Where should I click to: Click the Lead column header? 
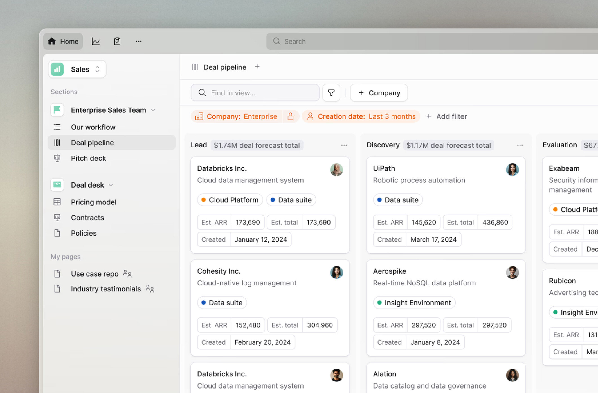[199, 145]
